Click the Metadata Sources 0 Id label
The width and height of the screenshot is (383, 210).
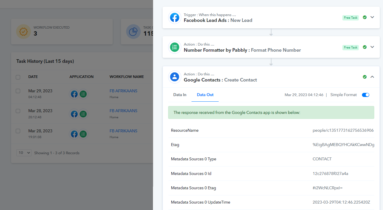191,173
